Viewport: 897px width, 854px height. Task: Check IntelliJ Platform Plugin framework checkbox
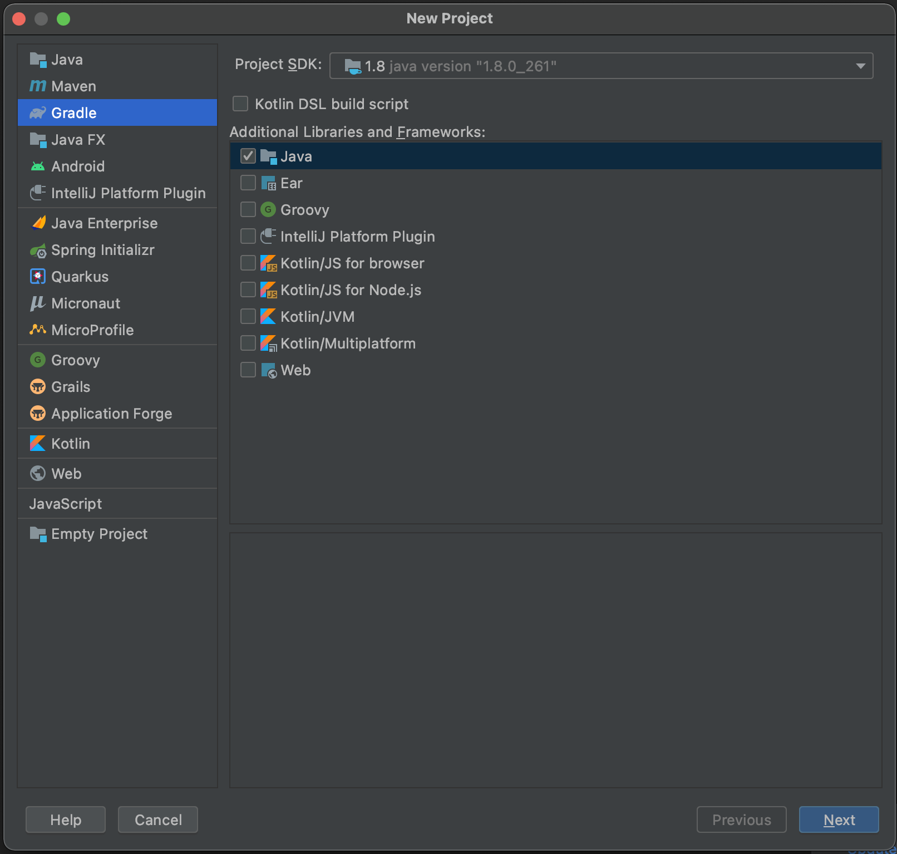coord(248,237)
